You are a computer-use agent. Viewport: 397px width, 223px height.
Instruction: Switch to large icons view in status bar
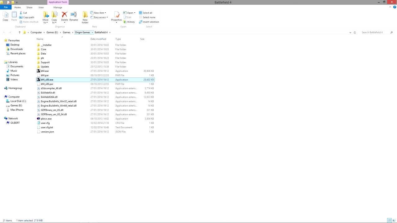click(x=393, y=220)
